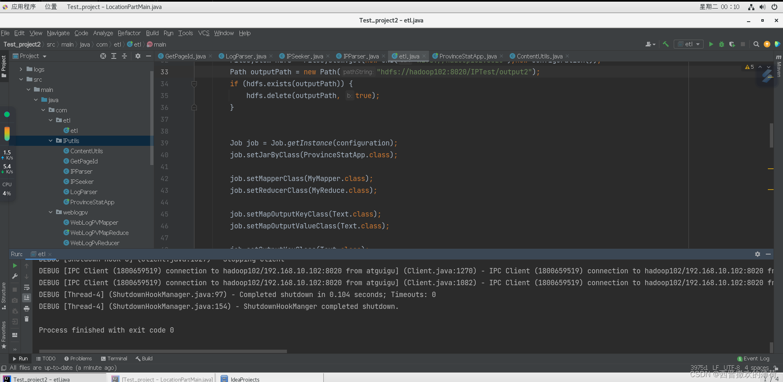Viewport: 783px width, 382px height.
Task: Open Search Everywhere magnifier icon
Action: pos(756,44)
